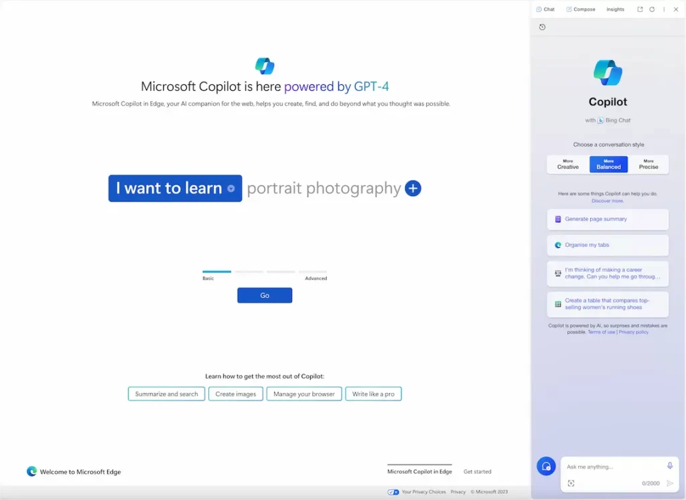
Task: Click the Go button
Action: click(x=265, y=295)
